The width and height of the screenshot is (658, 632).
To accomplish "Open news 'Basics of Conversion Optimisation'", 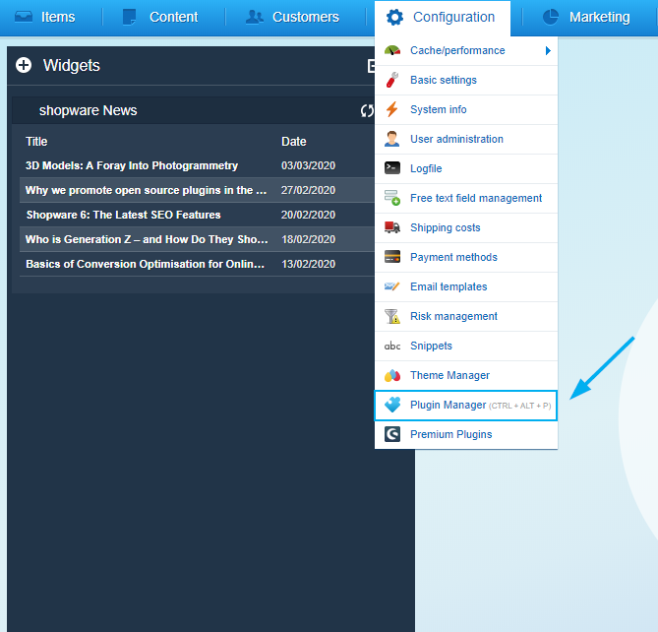I will [145, 264].
